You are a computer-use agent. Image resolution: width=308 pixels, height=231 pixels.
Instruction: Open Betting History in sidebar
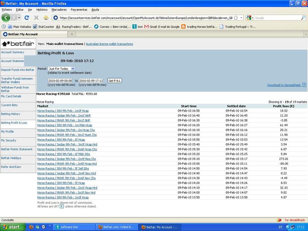(11, 114)
